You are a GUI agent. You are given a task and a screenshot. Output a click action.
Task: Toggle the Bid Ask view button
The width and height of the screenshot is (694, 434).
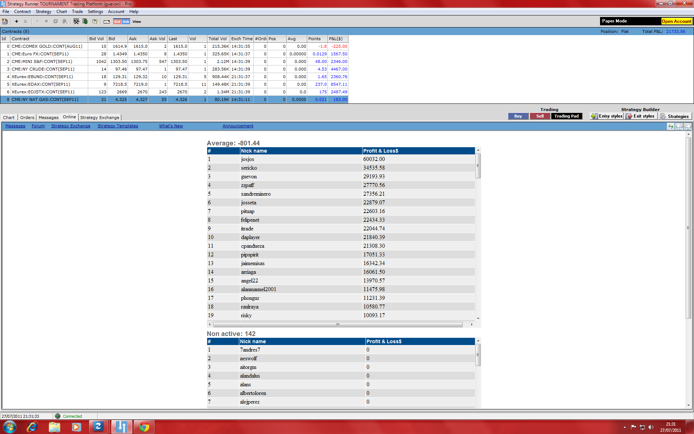(x=121, y=22)
